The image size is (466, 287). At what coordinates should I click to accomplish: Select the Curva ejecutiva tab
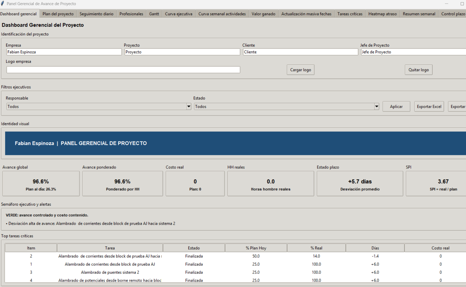(179, 14)
